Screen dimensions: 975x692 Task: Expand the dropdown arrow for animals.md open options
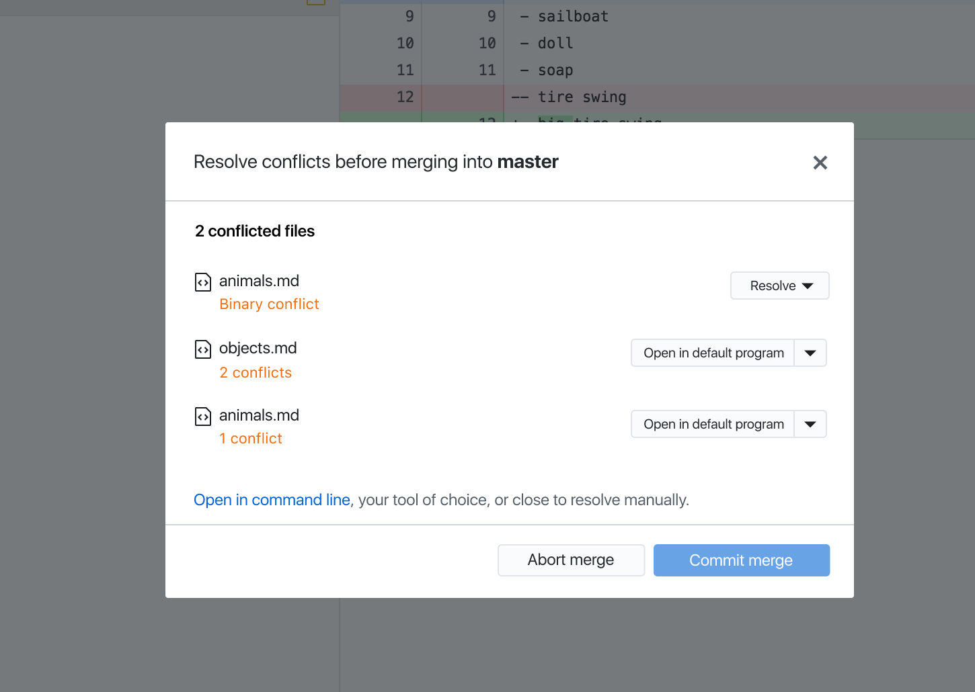[810, 424]
